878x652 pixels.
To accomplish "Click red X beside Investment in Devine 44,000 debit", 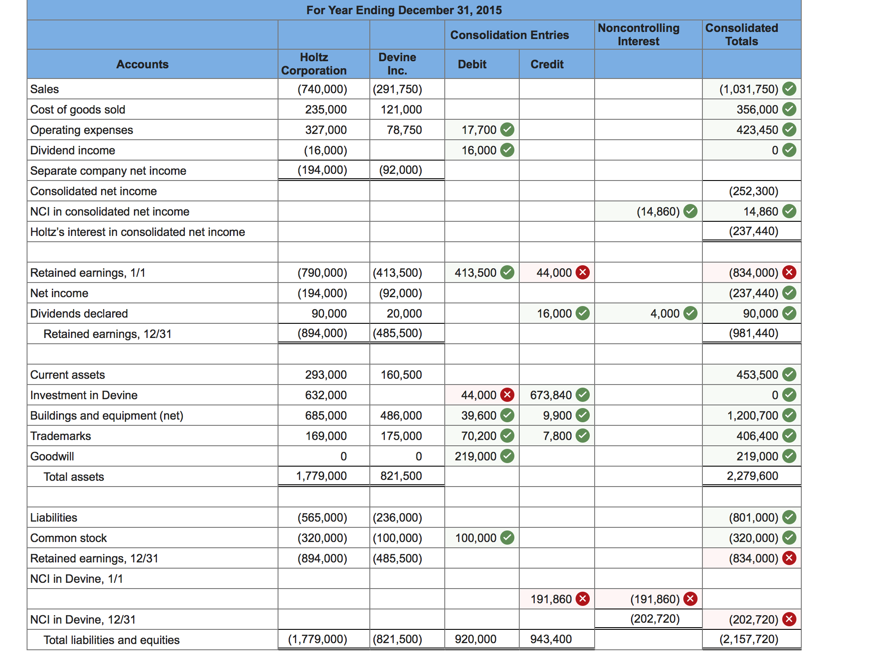I will click(507, 395).
